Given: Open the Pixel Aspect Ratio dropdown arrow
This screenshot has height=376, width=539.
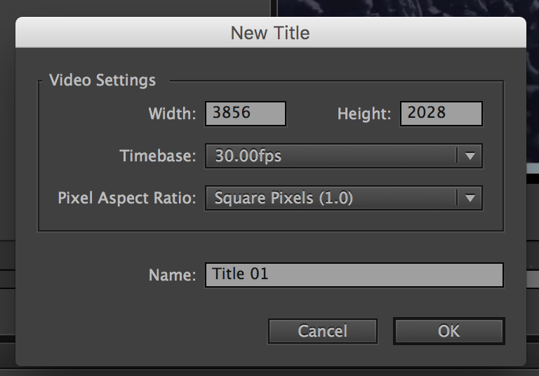Looking at the screenshot, I should pyautogui.click(x=470, y=199).
